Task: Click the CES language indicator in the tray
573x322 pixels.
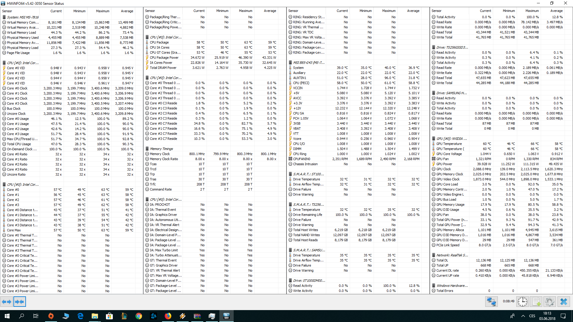Action: tap(532, 316)
